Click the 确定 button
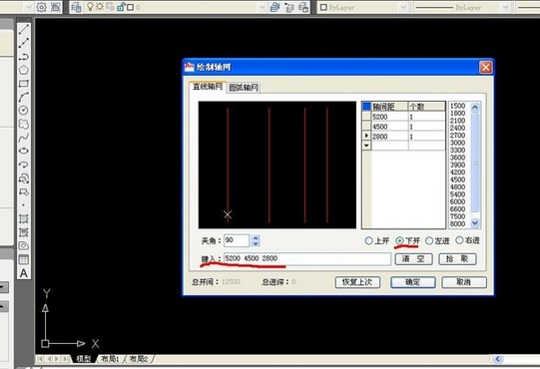The width and height of the screenshot is (540, 369). pos(413,282)
